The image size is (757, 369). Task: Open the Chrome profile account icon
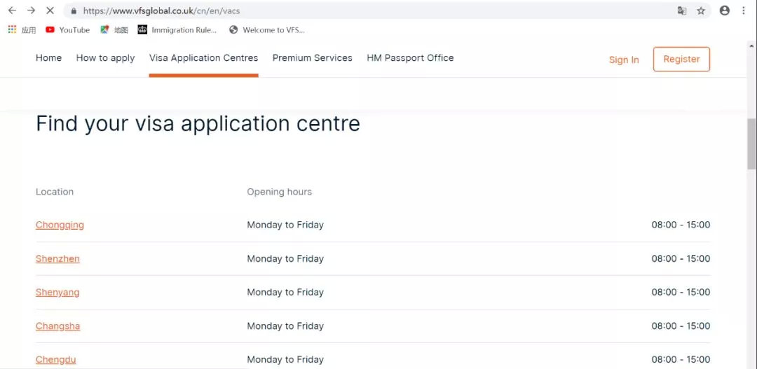coord(725,11)
